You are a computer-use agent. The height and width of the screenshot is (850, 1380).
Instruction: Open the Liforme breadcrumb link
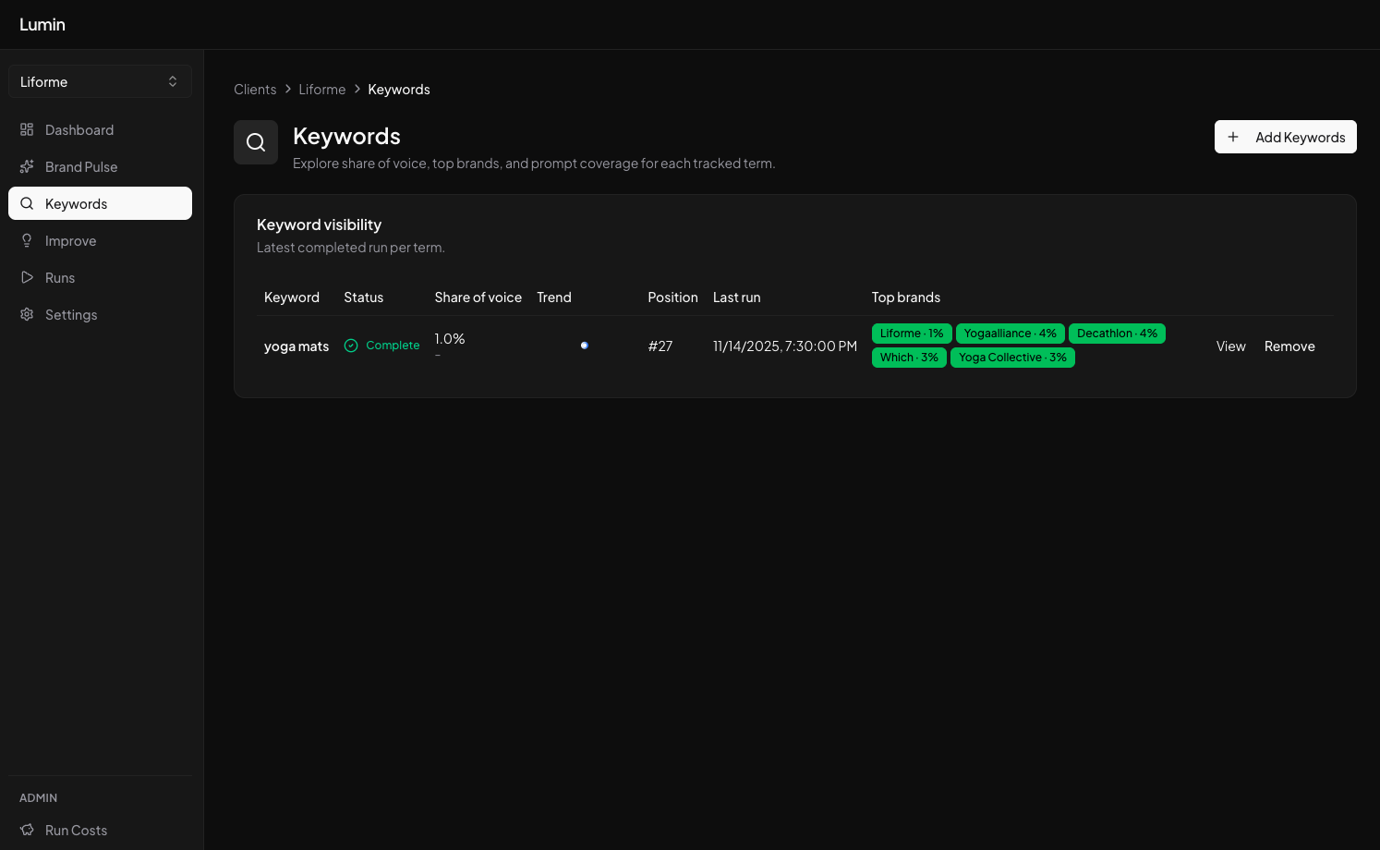321,90
